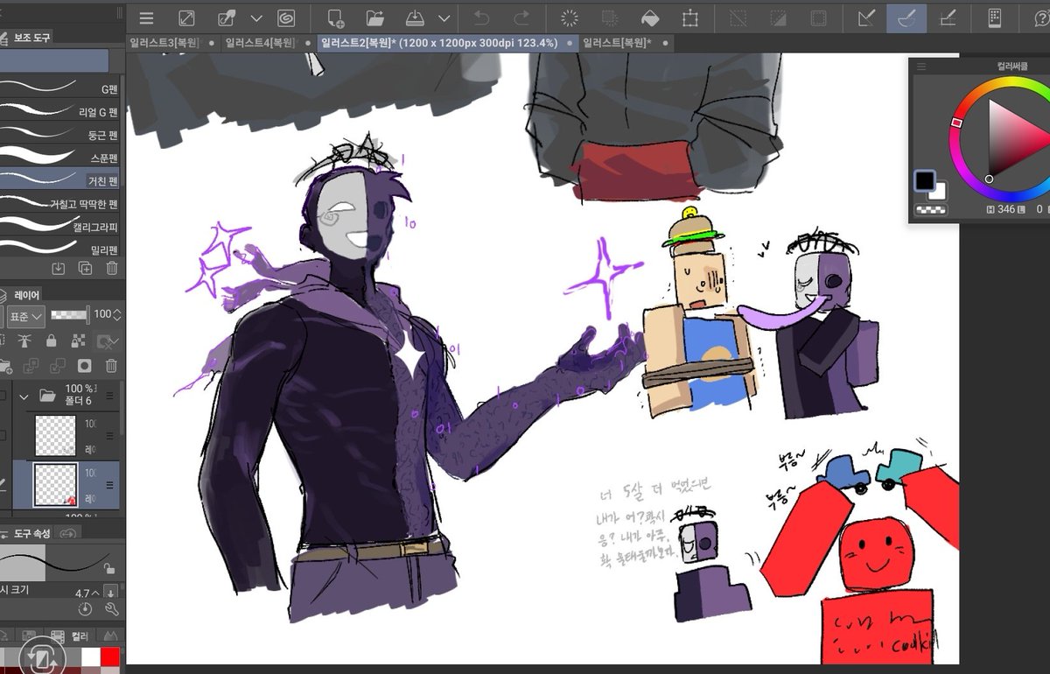This screenshot has width=1050, height=674.
Task: Undo the last stroke
Action: (x=481, y=18)
